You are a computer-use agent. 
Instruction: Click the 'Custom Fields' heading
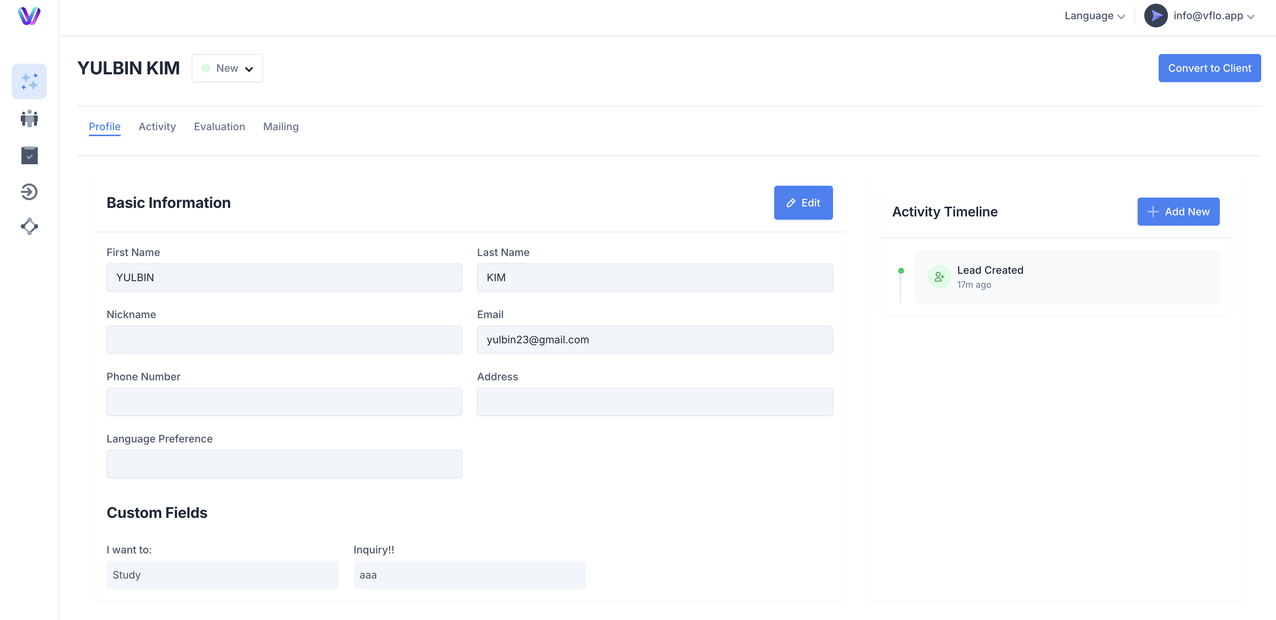[157, 513]
